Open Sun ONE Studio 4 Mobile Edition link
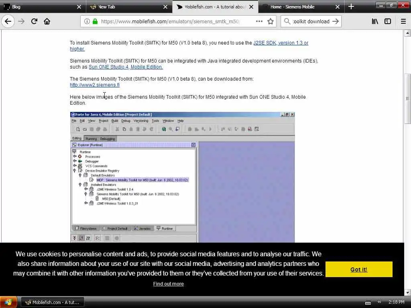This screenshot has width=411, height=308. coord(126,67)
